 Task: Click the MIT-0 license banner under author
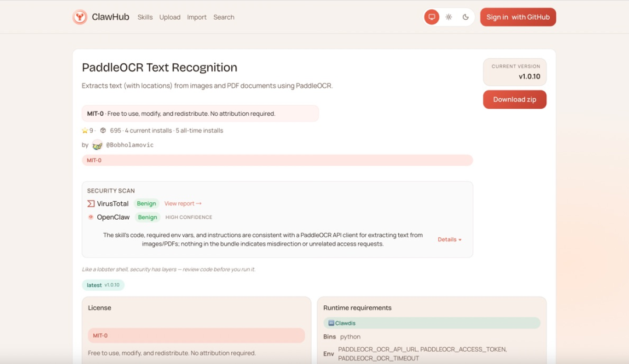point(277,160)
